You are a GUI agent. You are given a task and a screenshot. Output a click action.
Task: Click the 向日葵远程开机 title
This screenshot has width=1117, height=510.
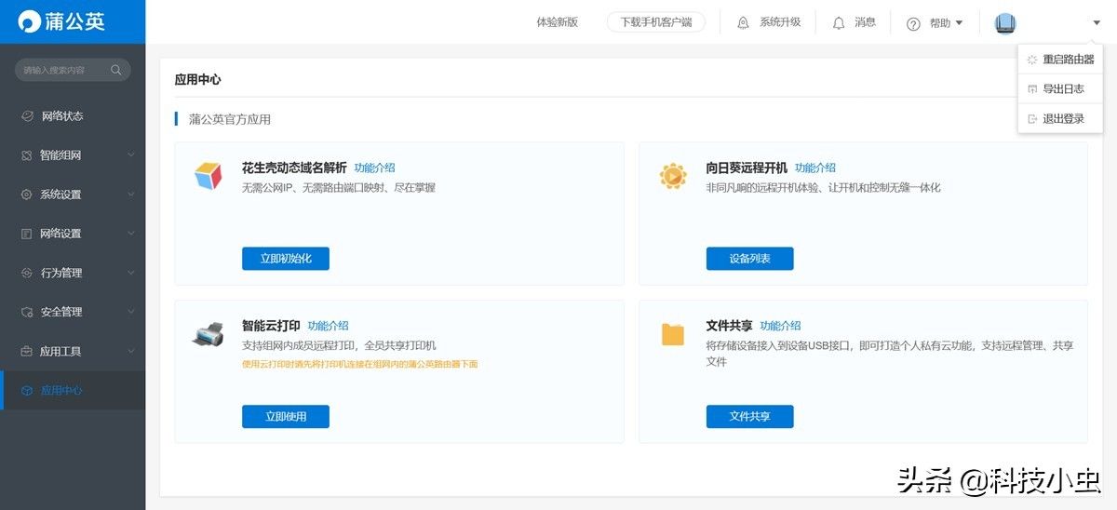coord(747,168)
